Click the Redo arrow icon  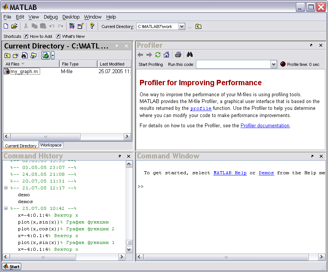click(x=61, y=26)
